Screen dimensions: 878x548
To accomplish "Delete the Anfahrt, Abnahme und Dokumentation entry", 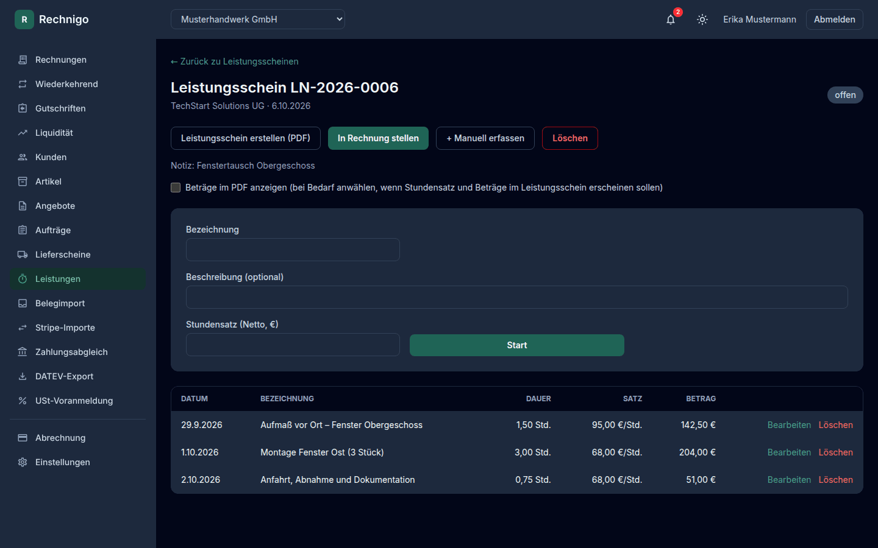I will pos(835,480).
